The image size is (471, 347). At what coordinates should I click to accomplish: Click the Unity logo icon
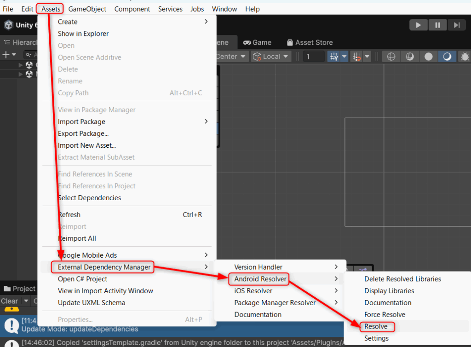click(9, 25)
